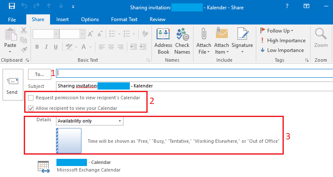Screen dimensions: 333x177
Task: Expand the Paste options arrow
Action: (x=10, y=52)
